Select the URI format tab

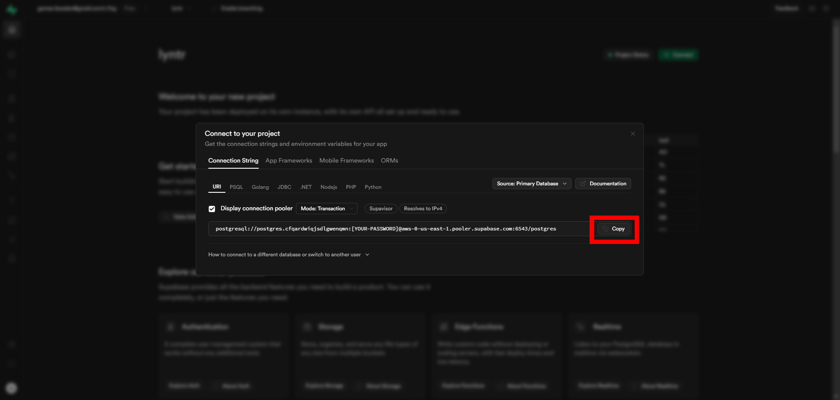point(217,187)
